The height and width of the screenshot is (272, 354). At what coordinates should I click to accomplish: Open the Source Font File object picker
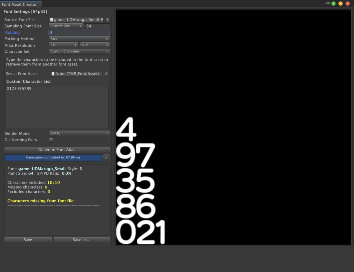click(x=108, y=20)
